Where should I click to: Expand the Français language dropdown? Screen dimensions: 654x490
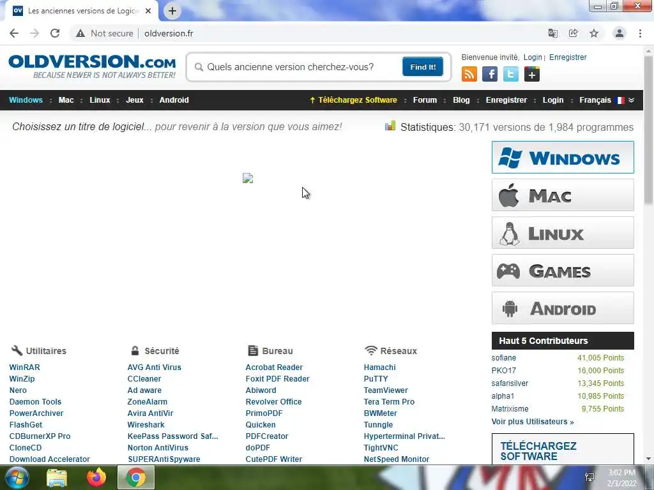[x=607, y=100]
